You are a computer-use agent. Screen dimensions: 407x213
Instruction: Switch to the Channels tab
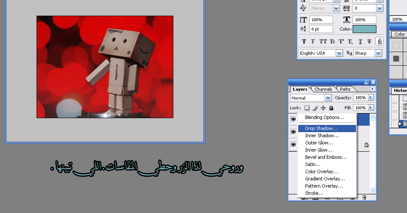[x=323, y=89]
